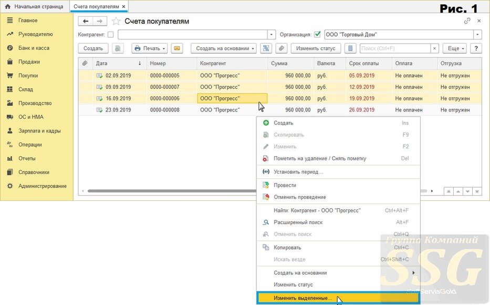Switch to Начальная страница tab

pos(35,6)
